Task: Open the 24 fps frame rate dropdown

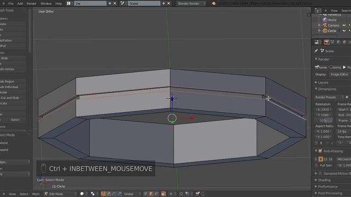Action: tap(344, 131)
